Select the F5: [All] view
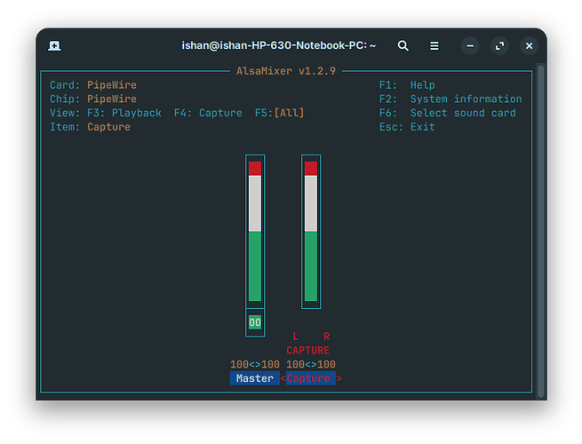This screenshot has height=444, width=582. (x=280, y=113)
